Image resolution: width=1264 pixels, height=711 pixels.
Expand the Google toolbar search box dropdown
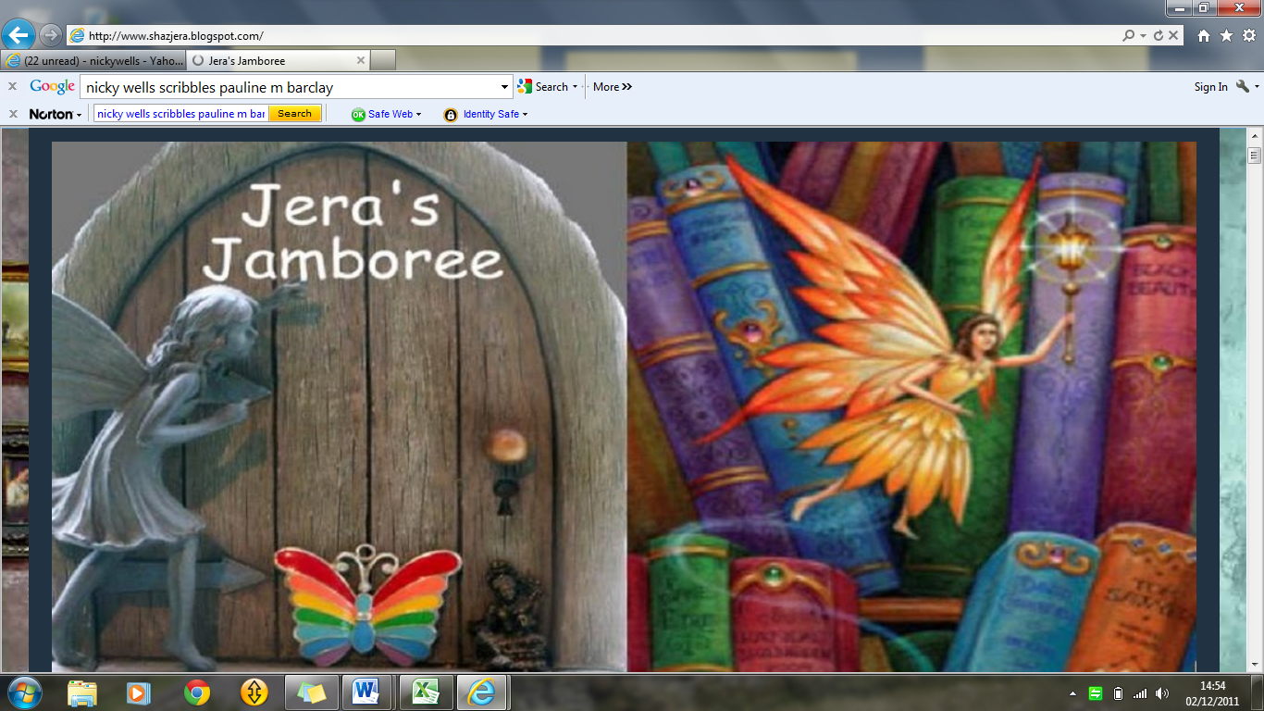pos(504,87)
